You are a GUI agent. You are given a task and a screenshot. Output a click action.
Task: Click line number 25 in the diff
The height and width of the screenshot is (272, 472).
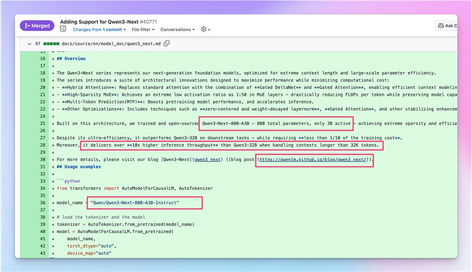tap(42, 124)
